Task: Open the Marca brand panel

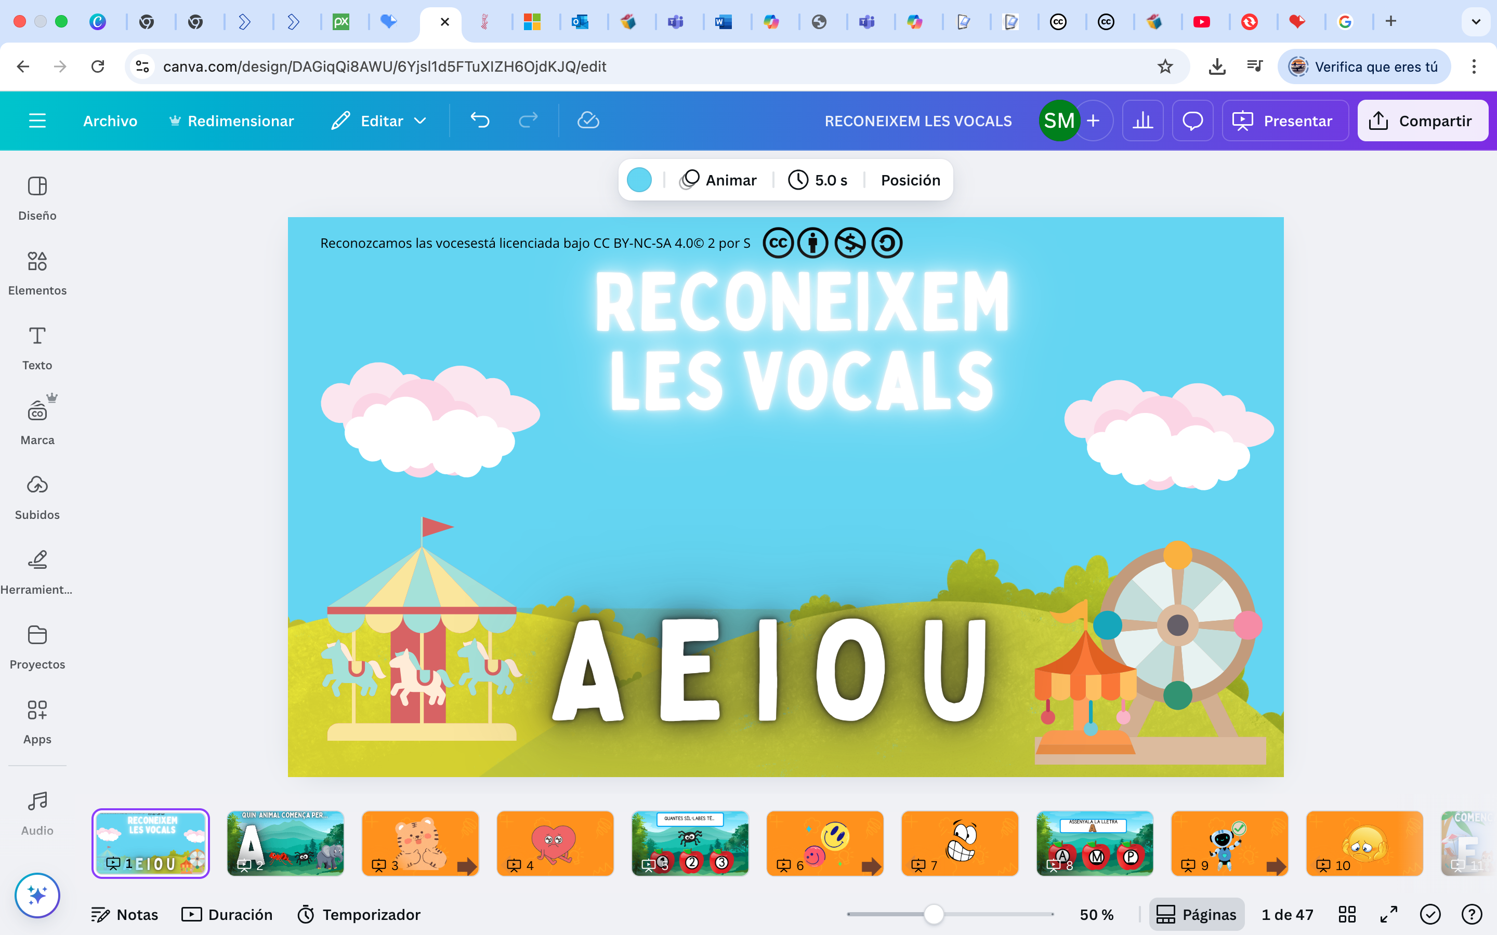Action: [x=37, y=422]
